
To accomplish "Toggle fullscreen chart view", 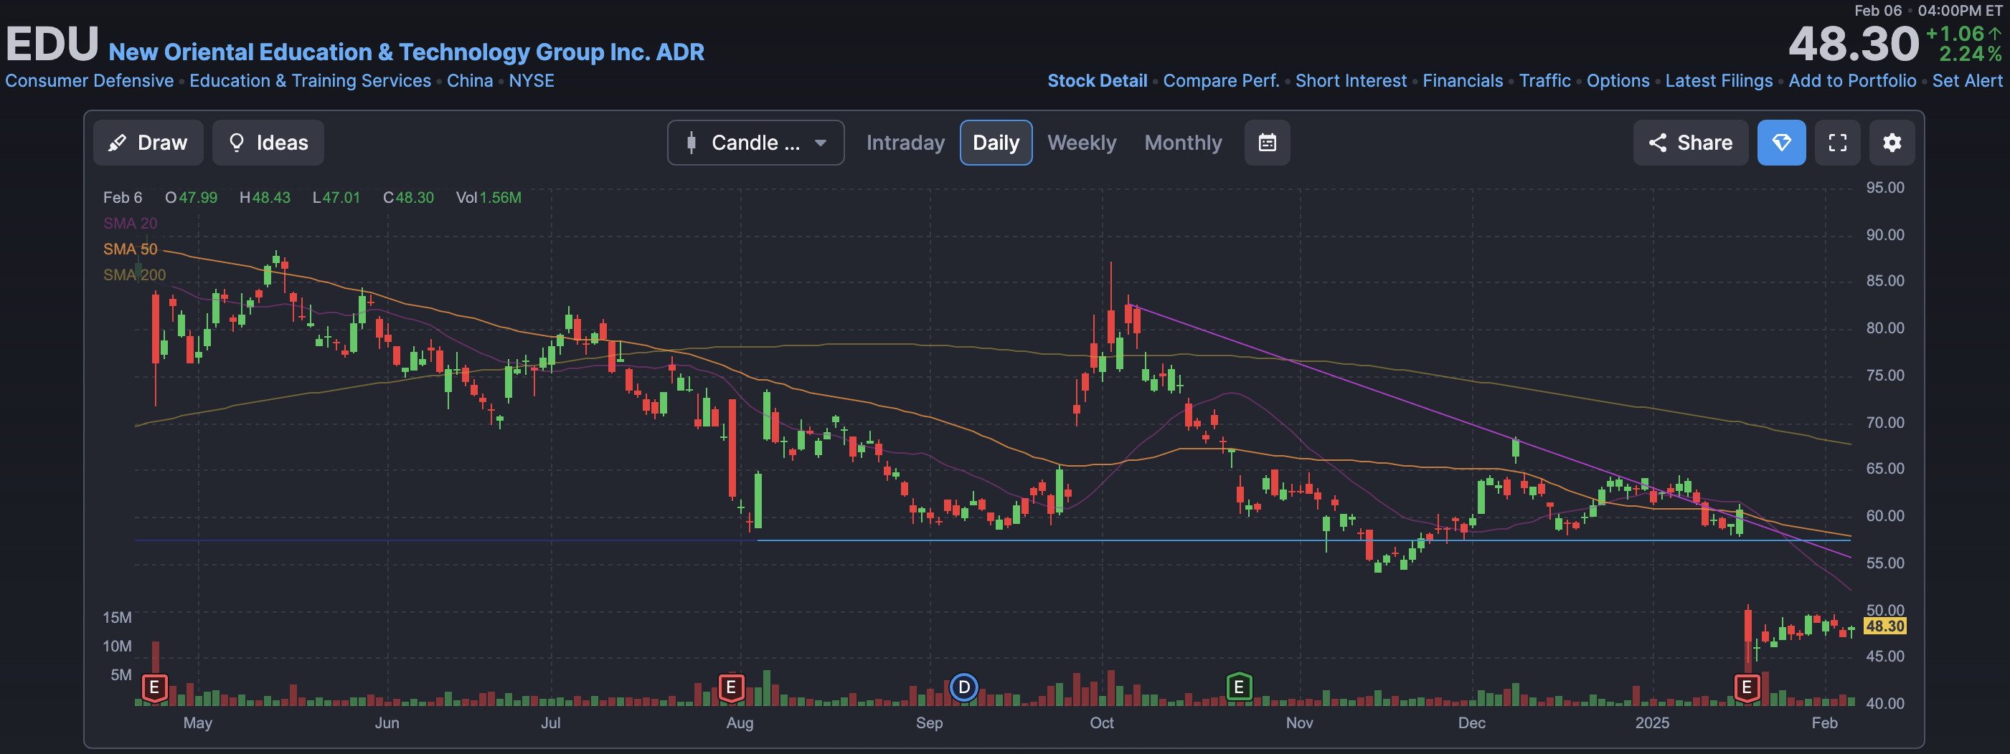I will point(1838,143).
